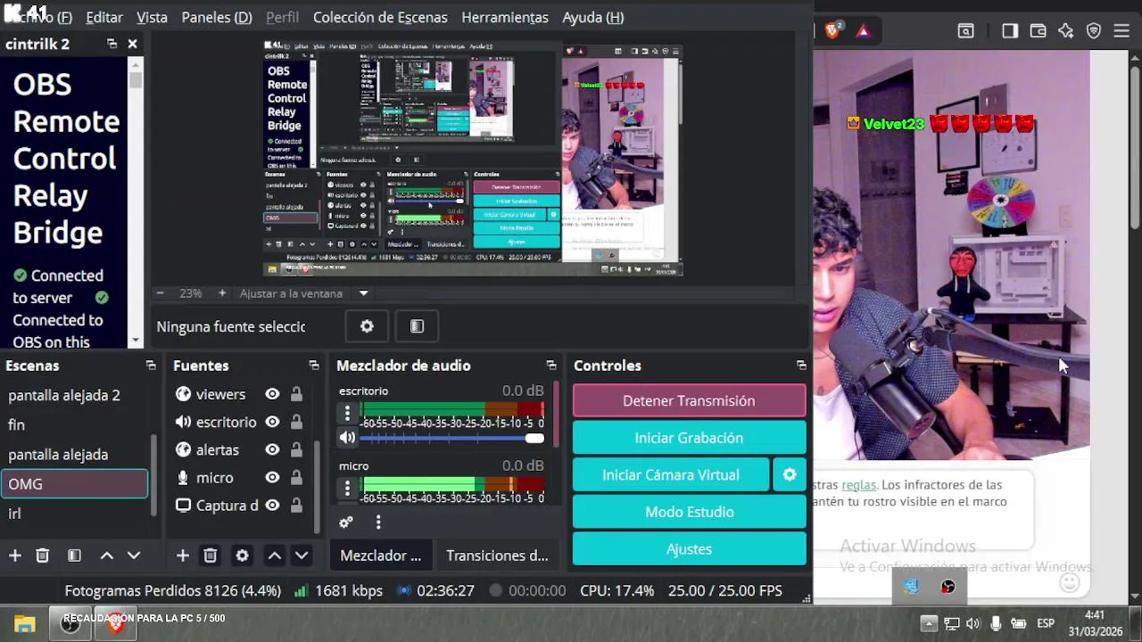Viewport: 1142px width, 642px height.
Task: Open scene filters icon in the Escenas toolbar
Action: (74, 556)
